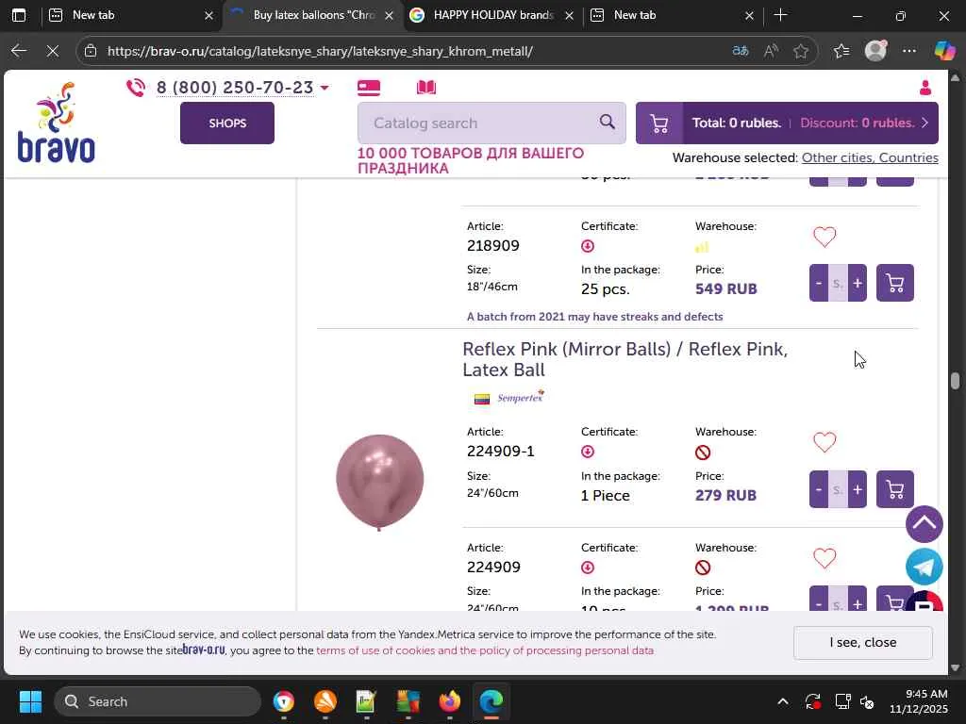
Task: Open Read aloud icon in address bar
Action: pyautogui.click(x=770, y=51)
